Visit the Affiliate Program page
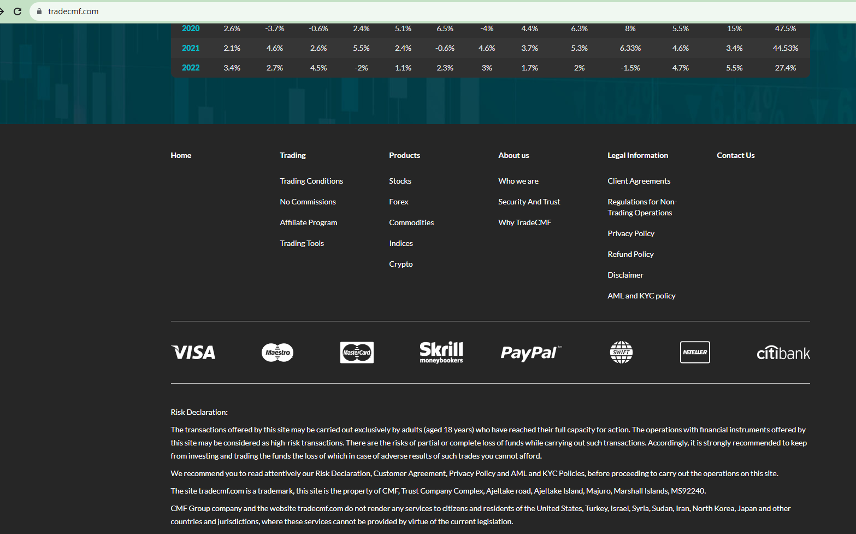856x534 pixels. pos(309,222)
